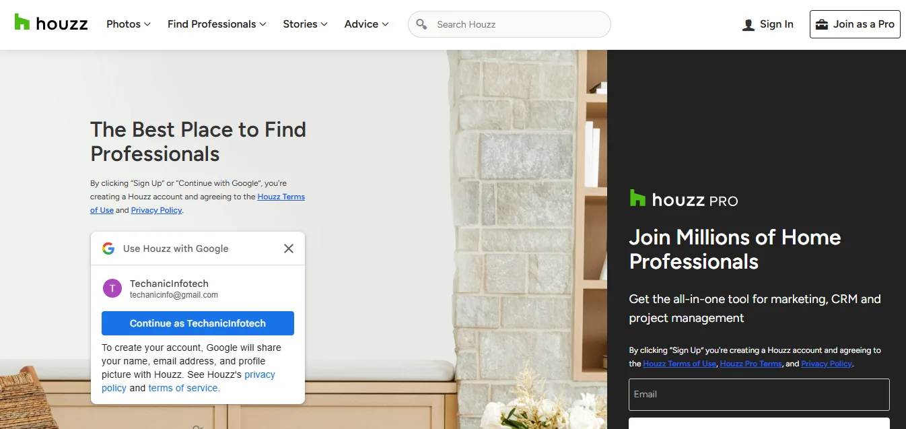Click Sign In in the header
The width and height of the screenshot is (906, 429).
click(776, 24)
